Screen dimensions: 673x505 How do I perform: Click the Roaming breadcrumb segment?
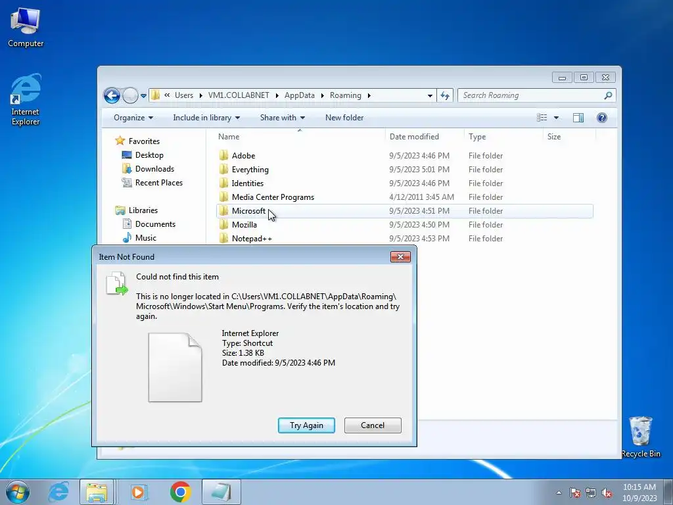[x=346, y=95]
